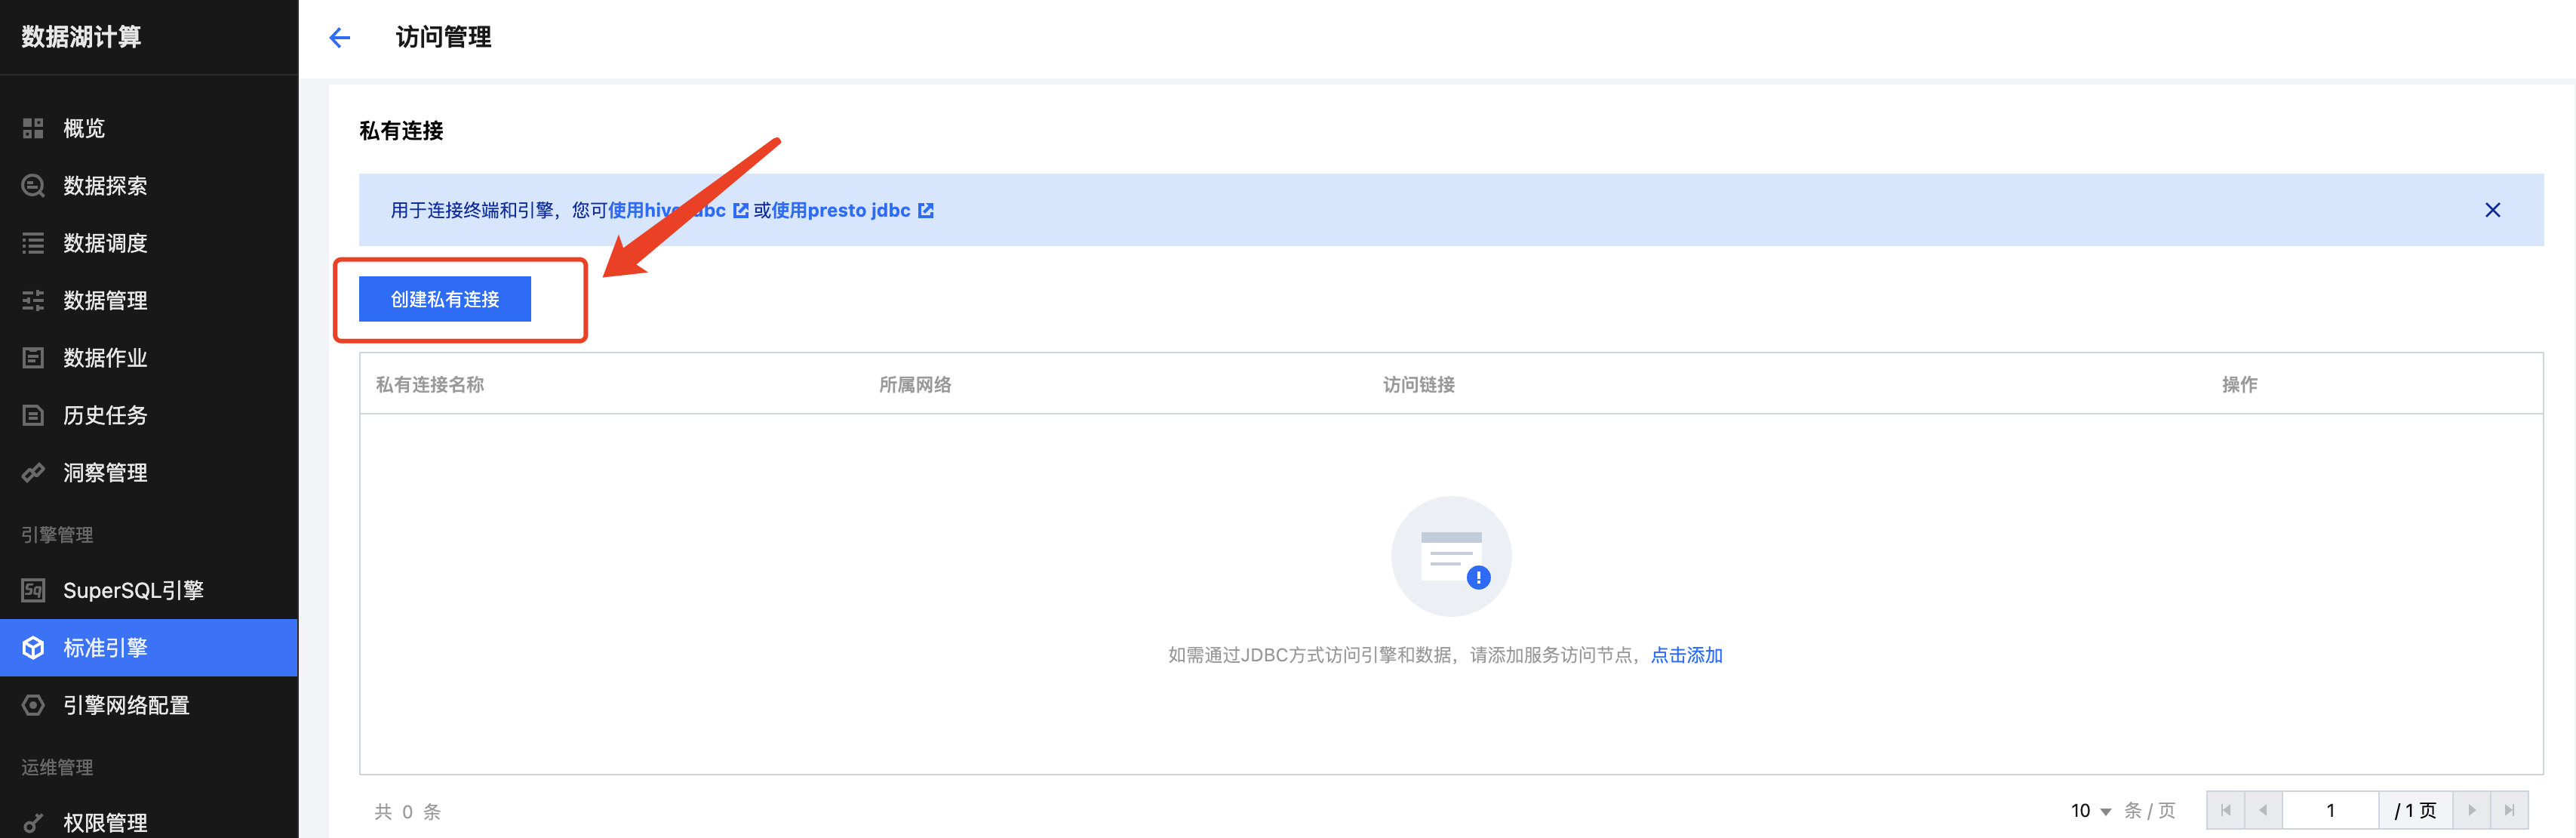This screenshot has height=838, width=2576.
Task: Follow the 使用presto jdbc link
Action: coord(841,210)
